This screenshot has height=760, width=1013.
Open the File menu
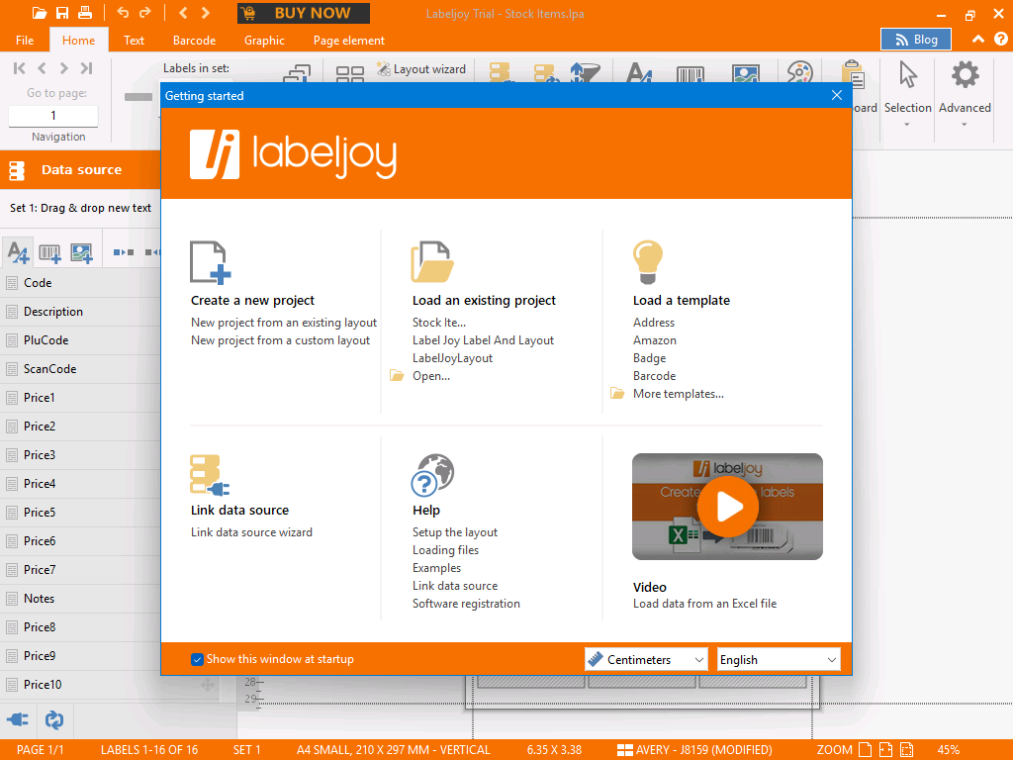point(25,41)
